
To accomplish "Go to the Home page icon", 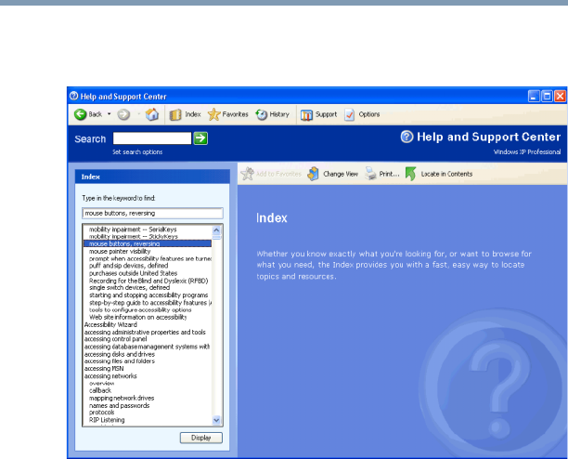I will [152, 115].
